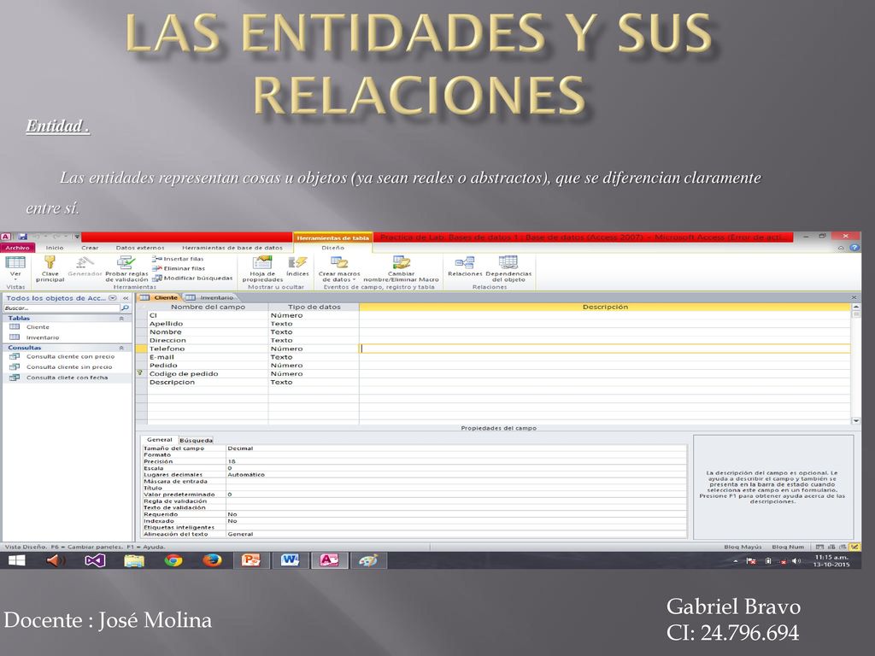Select Consulta cliete con fecha query
This screenshot has height=656, width=875.
67,378
